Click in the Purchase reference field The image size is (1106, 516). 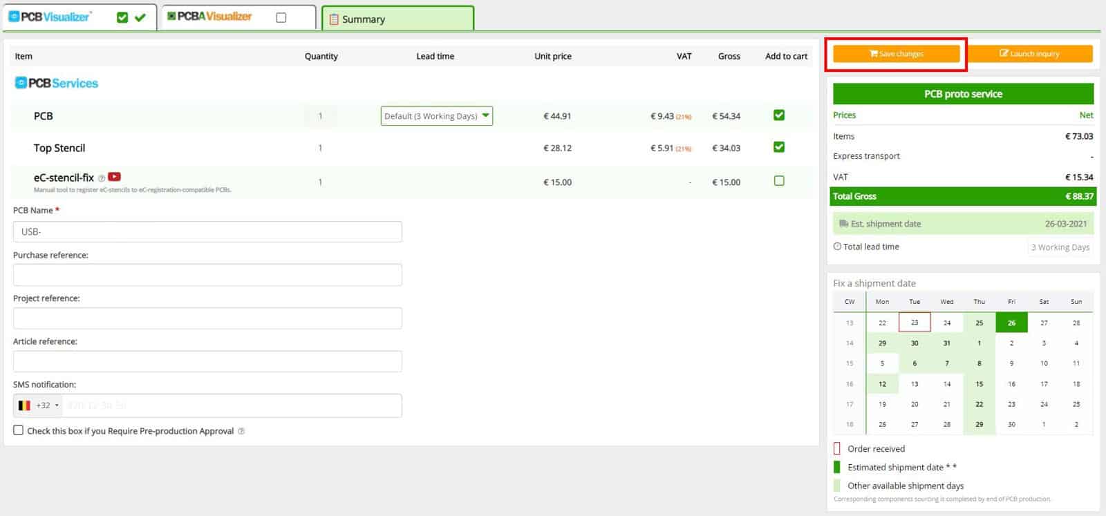(x=207, y=275)
